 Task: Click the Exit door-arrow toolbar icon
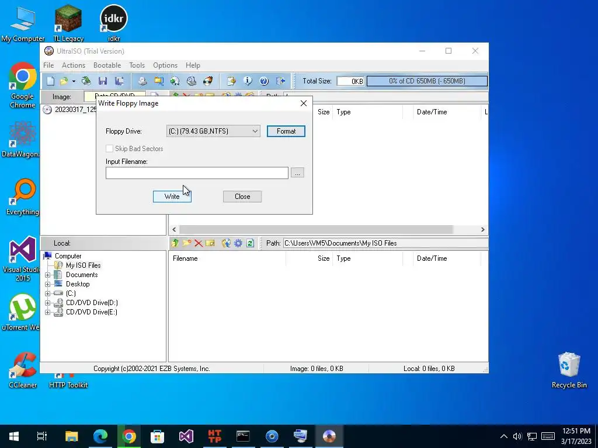(x=280, y=80)
